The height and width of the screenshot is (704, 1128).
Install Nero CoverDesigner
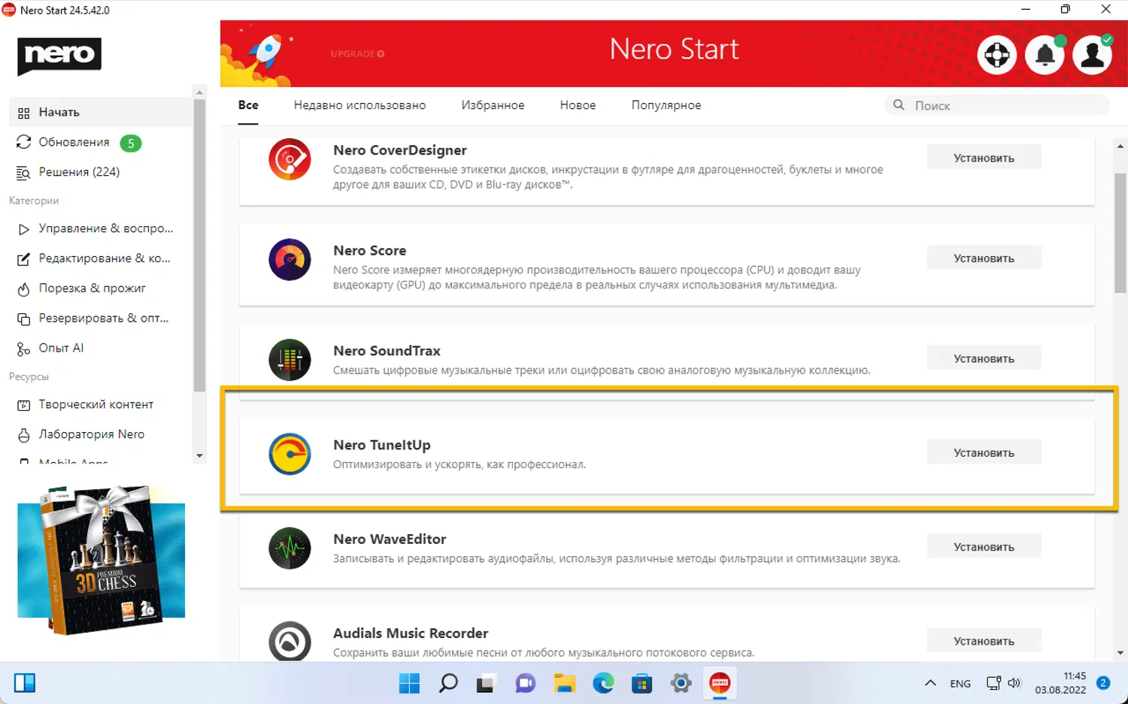pos(984,158)
